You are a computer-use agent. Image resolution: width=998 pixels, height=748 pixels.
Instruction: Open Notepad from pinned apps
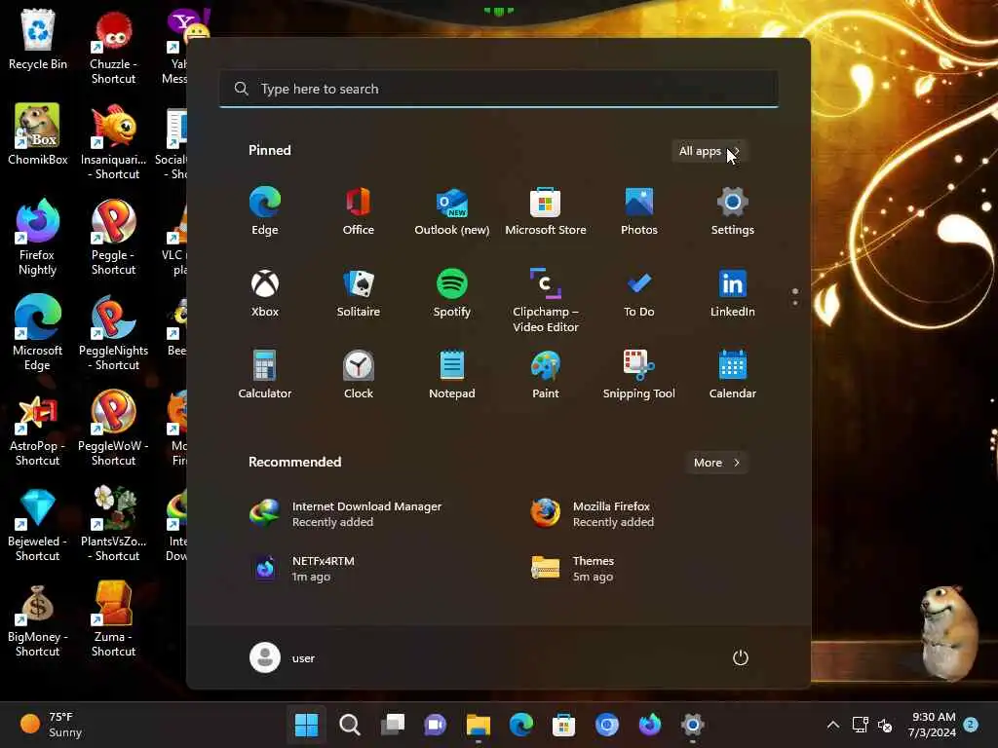coord(452,375)
